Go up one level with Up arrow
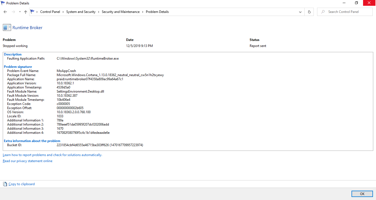This screenshot has width=376, height=200. [26, 12]
